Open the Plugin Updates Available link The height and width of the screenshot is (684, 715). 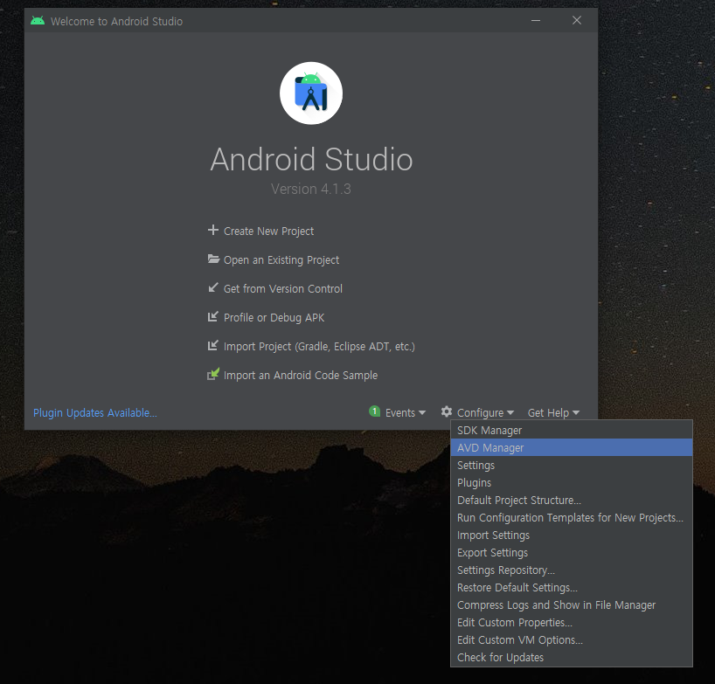click(x=95, y=413)
